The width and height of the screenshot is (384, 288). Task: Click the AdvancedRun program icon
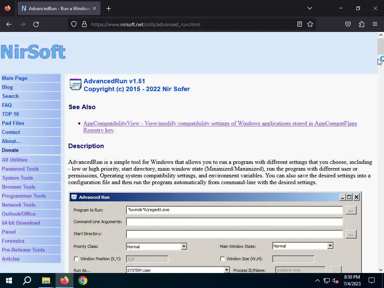(x=75, y=84)
